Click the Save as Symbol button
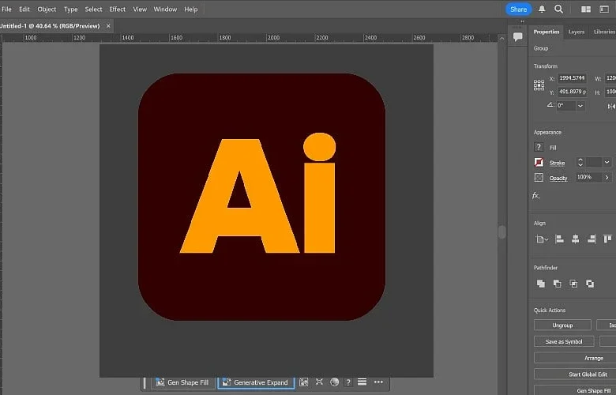The image size is (616, 395). pos(564,341)
